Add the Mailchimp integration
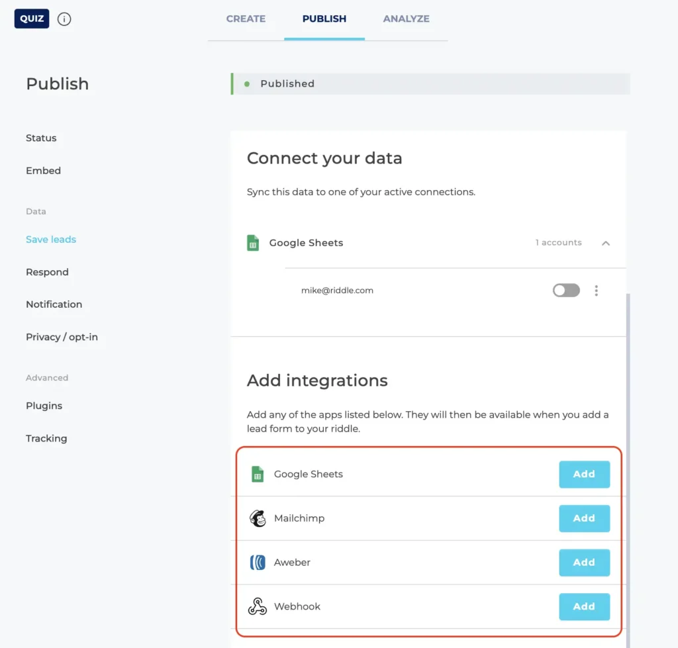Viewport: 678px width, 648px height. click(x=584, y=518)
